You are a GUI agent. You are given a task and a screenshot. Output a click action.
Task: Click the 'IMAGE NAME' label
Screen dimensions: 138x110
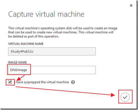[x=17, y=62]
